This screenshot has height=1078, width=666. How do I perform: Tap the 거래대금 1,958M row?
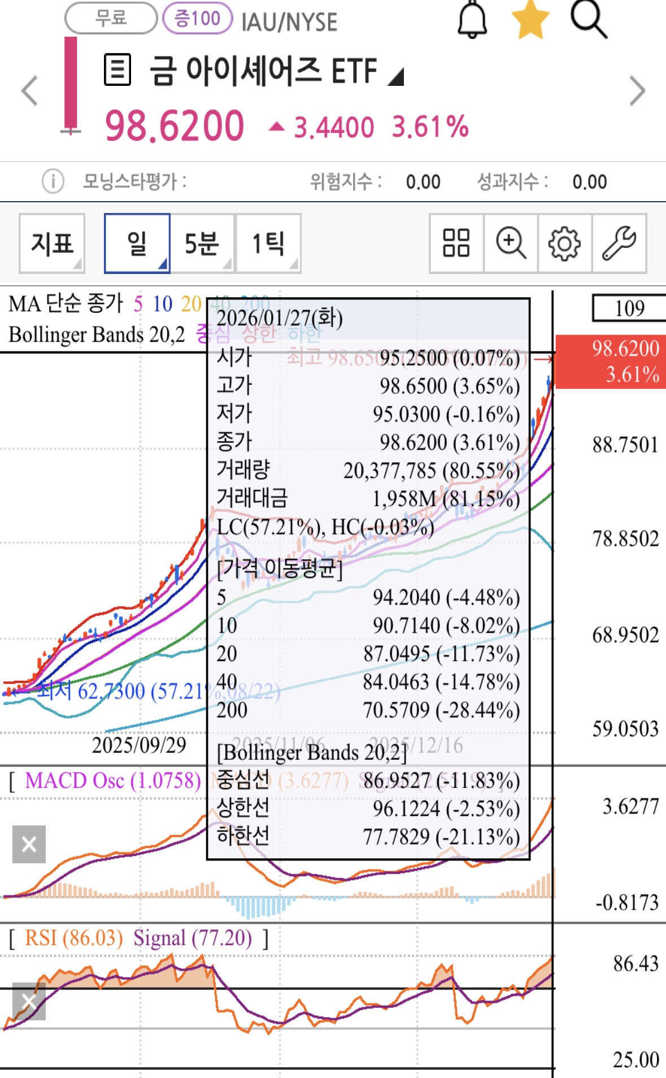[x=368, y=498]
